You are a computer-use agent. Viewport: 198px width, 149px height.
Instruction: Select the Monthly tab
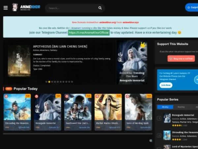tap(181, 107)
